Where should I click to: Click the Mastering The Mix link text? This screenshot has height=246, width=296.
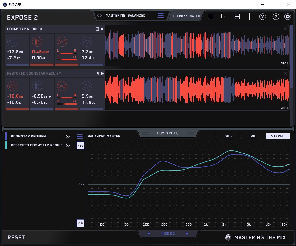pyautogui.click(x=260, y=237)
